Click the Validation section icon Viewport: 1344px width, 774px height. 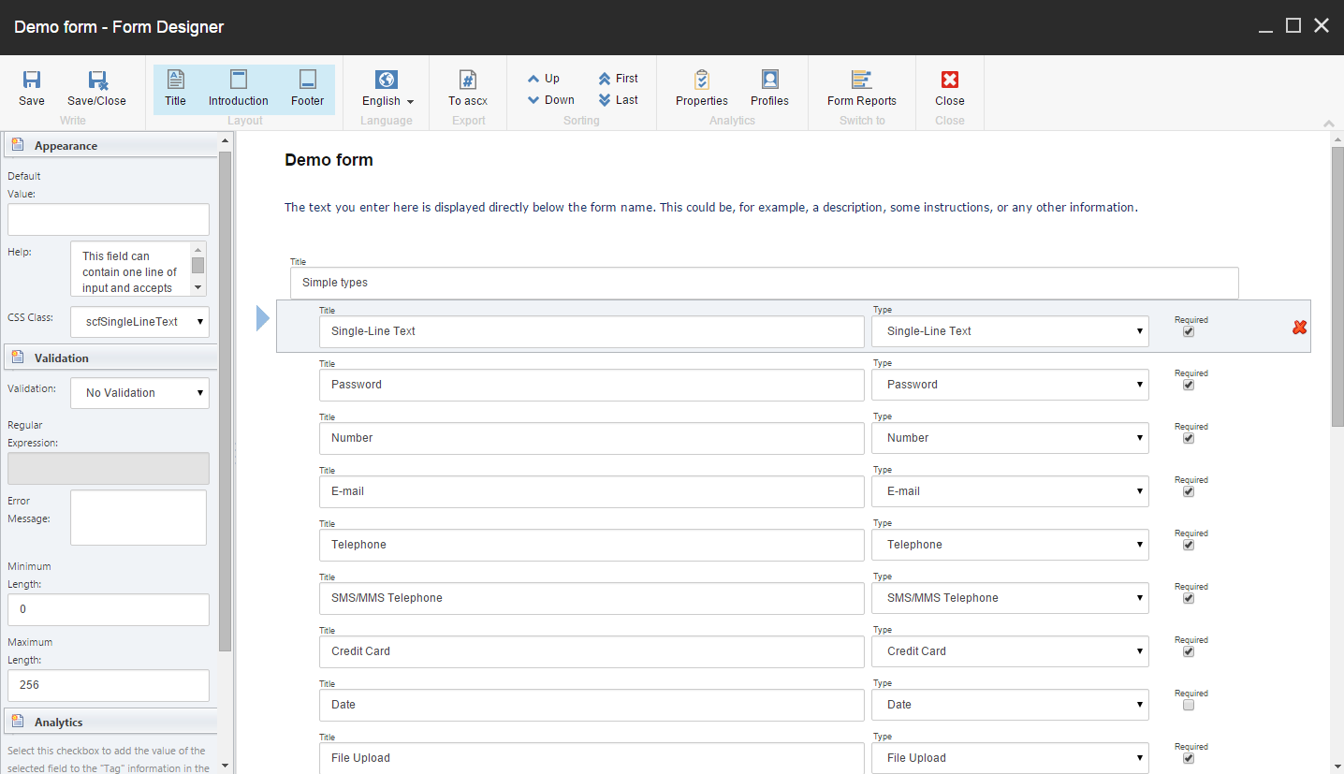[x=18, y=358]
